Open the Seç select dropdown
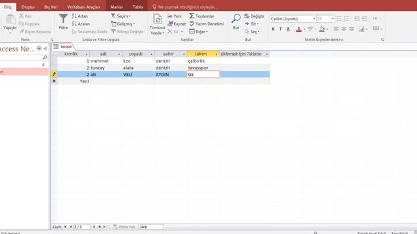Screen dimensions: 417x234 pos(252,32)
